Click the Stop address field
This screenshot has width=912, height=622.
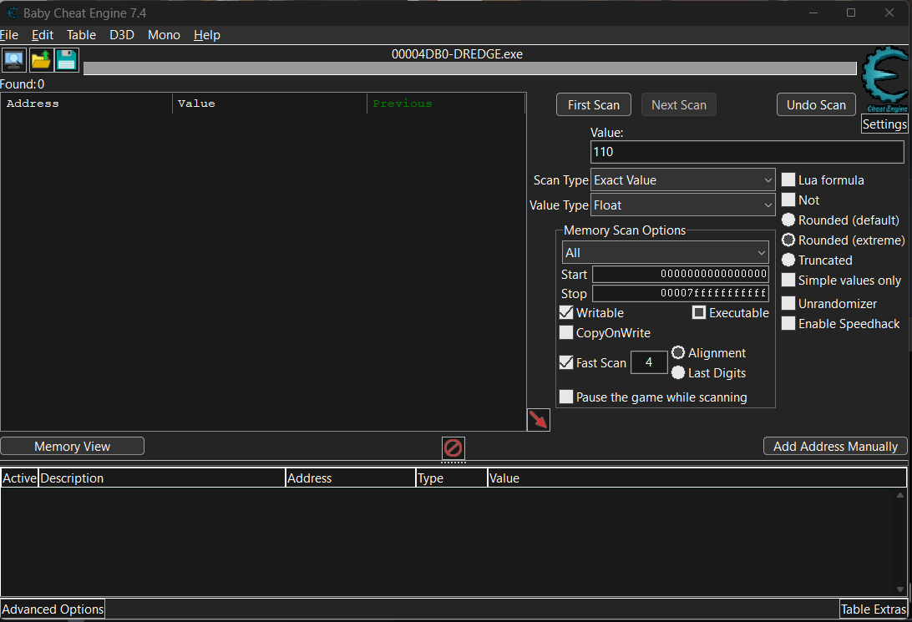(681, 294)
